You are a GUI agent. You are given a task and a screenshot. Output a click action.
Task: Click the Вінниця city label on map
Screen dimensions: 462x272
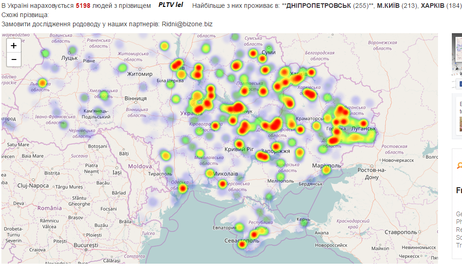click(135, 98)
